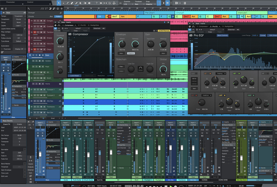This screenshot has height=187, width=277.
Task: Click the Band Controls button in Pro EQ
Action: pyautogui.click(x=222, y=36)
